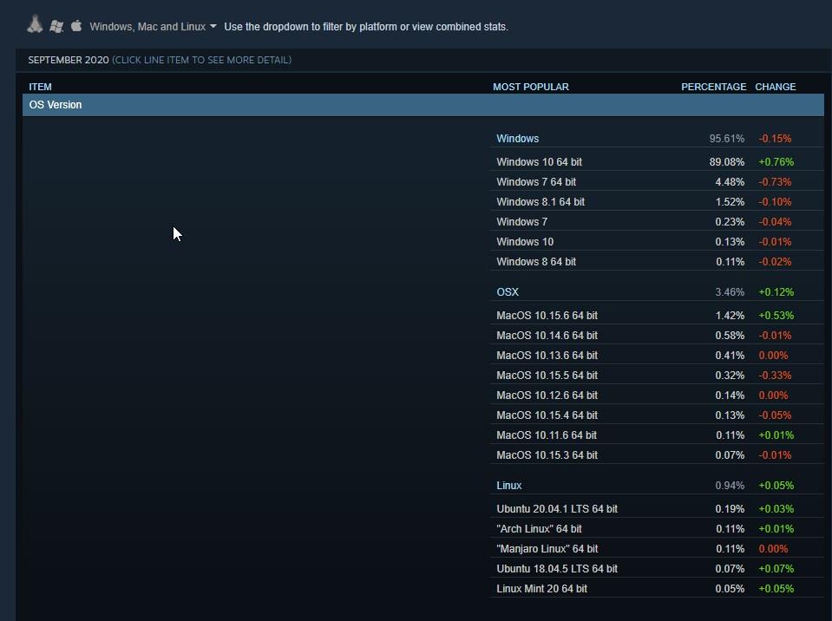Click the +0.53% change value

tap(776, 316)
